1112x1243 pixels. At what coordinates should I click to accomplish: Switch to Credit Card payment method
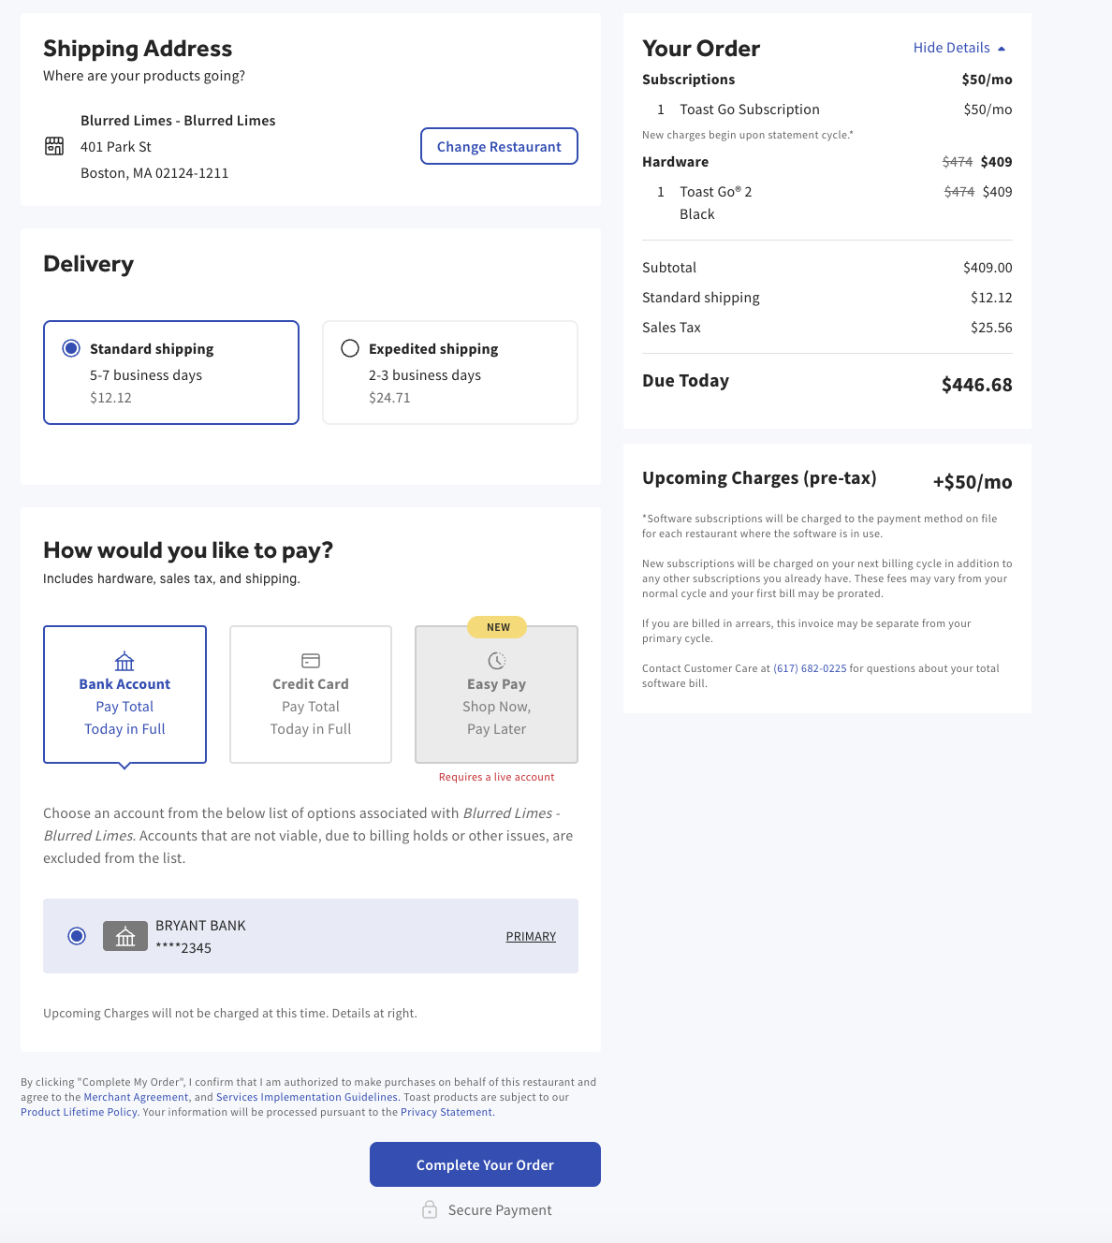coord(310,695)
